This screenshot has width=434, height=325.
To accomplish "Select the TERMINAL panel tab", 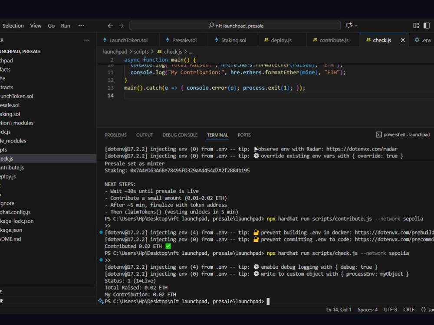I will [x=217, y=135].
